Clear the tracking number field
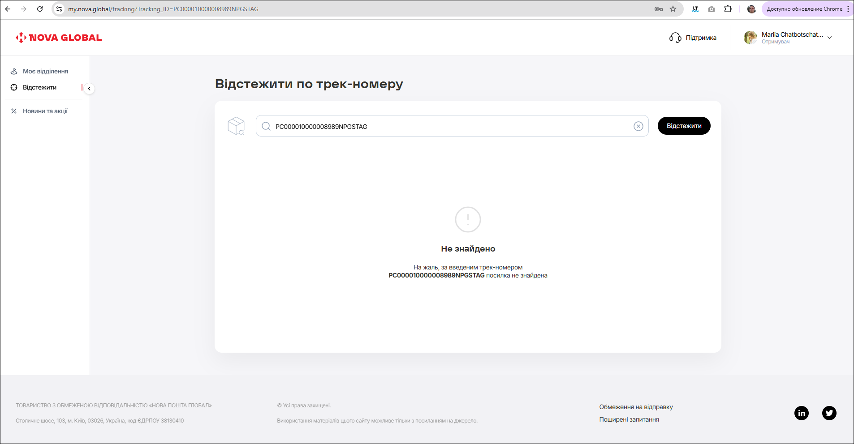Viewport: 854px width, 444px height. point(638,126)
